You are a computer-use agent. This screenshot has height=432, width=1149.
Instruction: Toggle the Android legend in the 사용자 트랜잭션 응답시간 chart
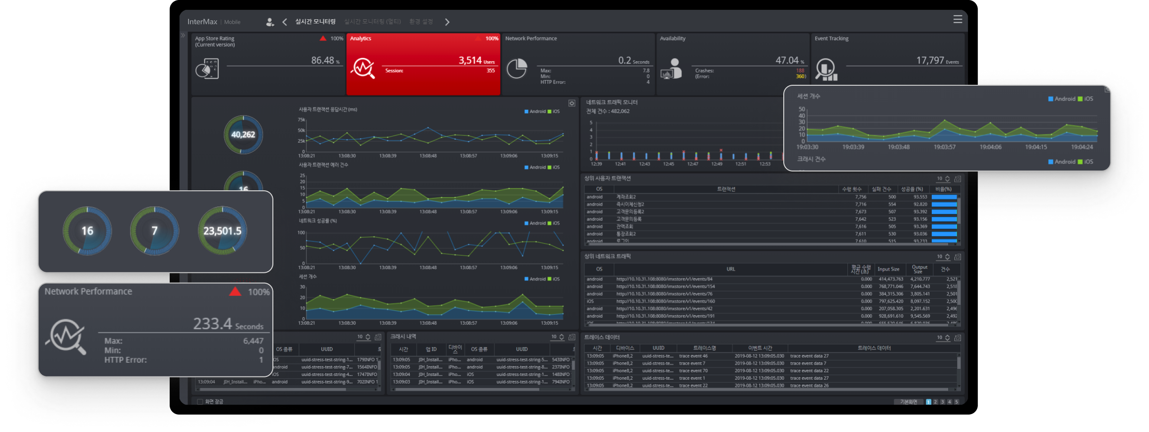click(535, 112)
